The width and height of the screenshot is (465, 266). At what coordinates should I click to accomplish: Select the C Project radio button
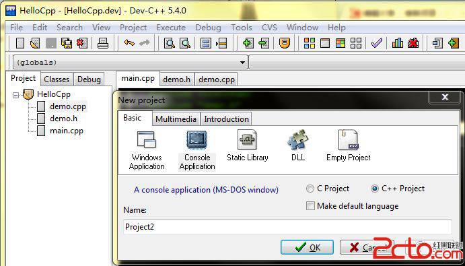coord(310,189)
